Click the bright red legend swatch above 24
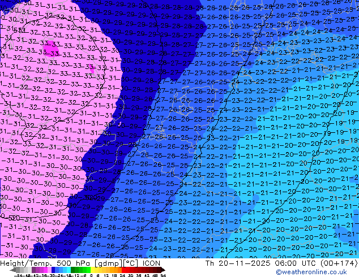 pos(123,270)
